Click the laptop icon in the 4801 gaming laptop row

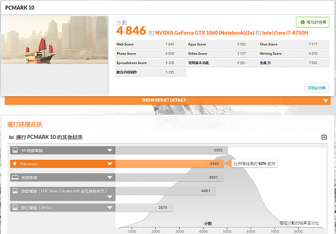pyautogui.click(x=15, y=177)
